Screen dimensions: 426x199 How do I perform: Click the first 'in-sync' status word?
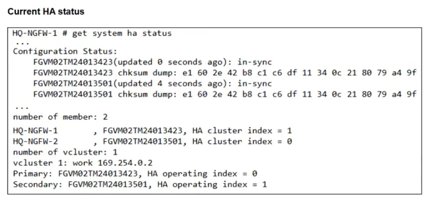255,62
